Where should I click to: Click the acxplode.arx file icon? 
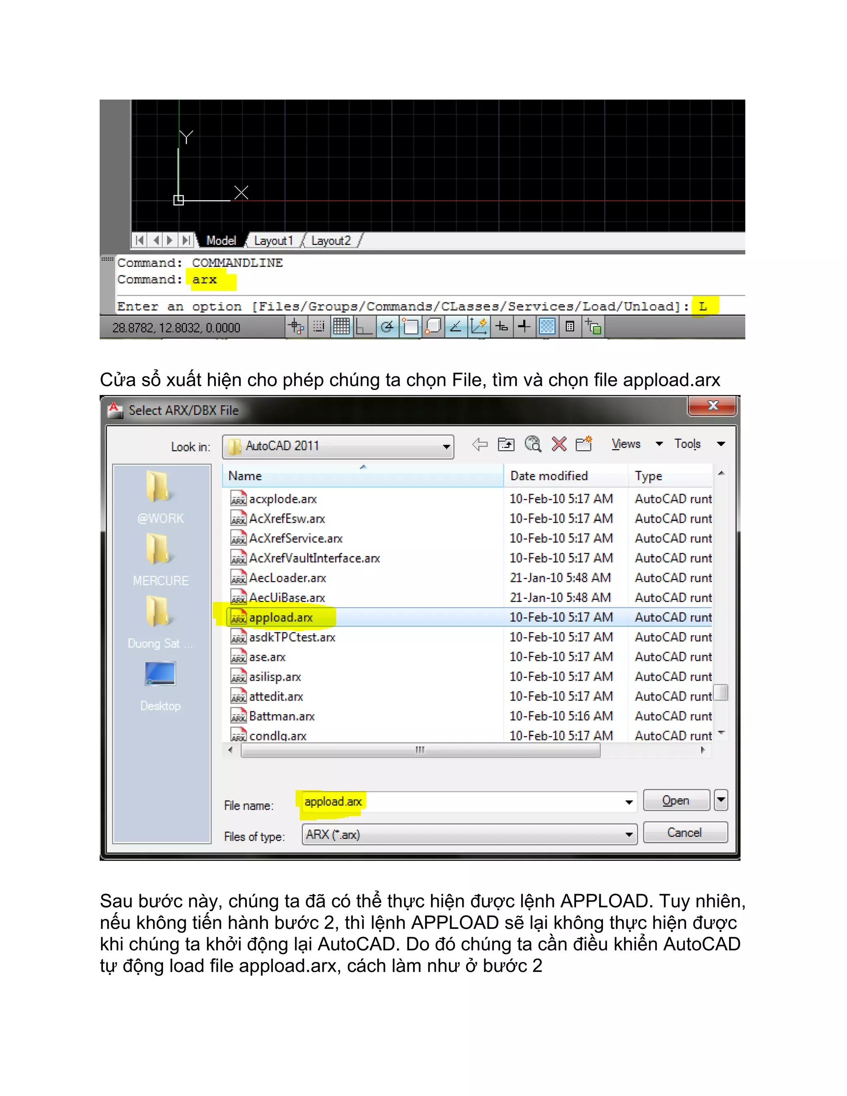point(238,499)
